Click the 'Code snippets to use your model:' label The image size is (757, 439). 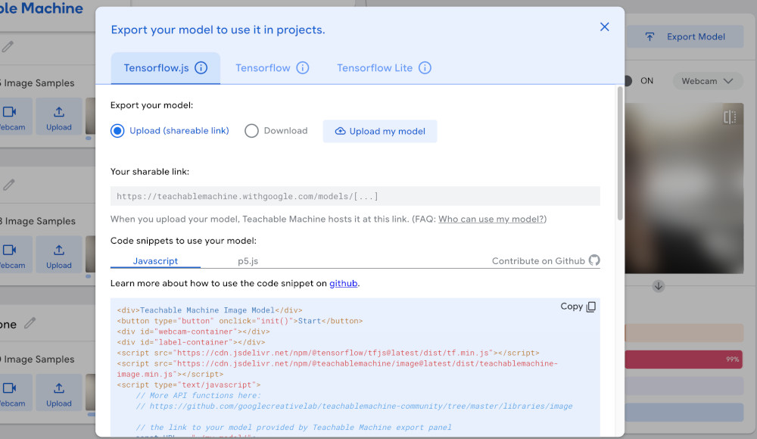pos(183,241)
